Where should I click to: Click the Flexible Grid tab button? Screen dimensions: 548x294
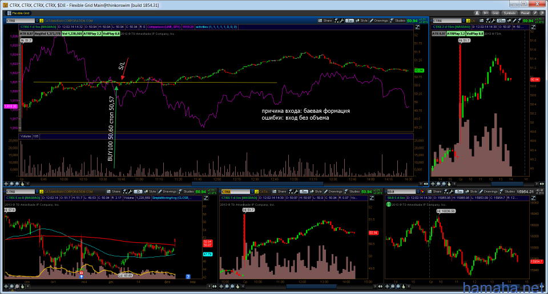click(x=18, y=13)
